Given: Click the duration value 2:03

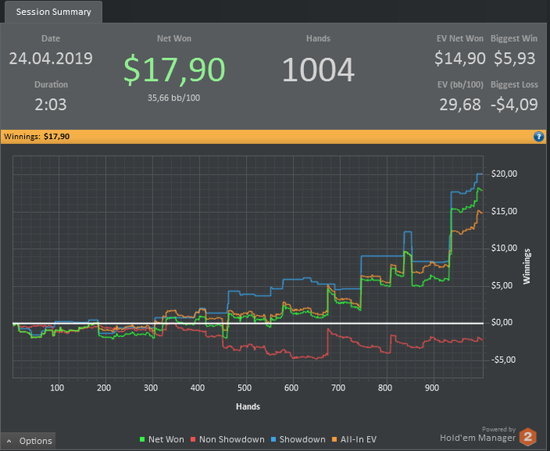Looking at the screenshot, I should click(50, 104).
